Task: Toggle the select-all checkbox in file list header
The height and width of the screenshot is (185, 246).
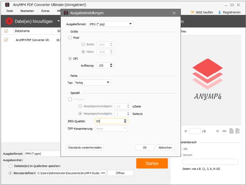Action: tap(6, 31)
